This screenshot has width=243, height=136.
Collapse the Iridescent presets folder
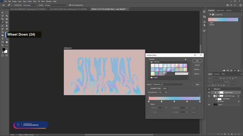150,62
